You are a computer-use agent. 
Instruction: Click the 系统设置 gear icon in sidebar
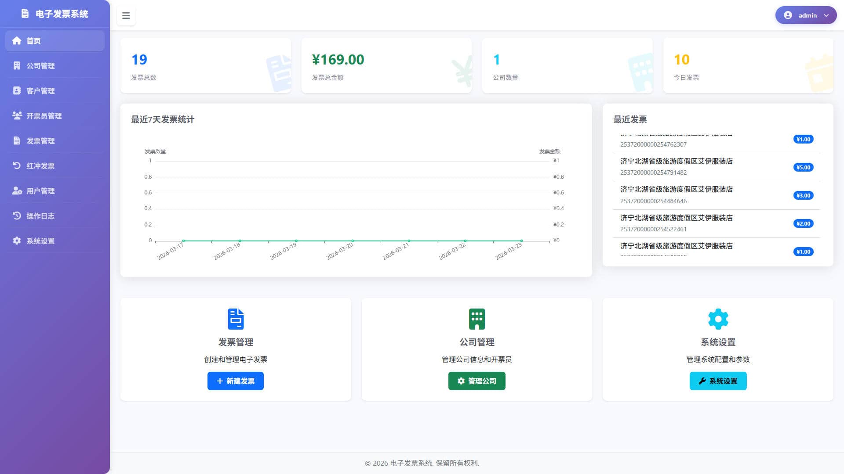[x=17, y=241]
